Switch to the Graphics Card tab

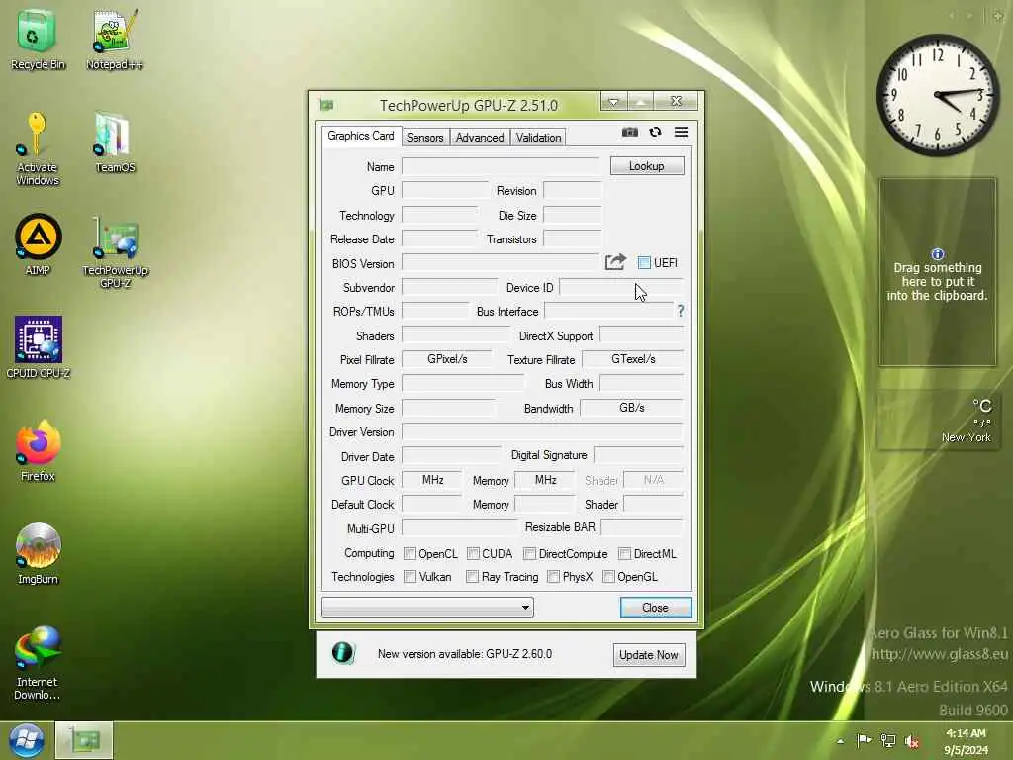point(360,136)
